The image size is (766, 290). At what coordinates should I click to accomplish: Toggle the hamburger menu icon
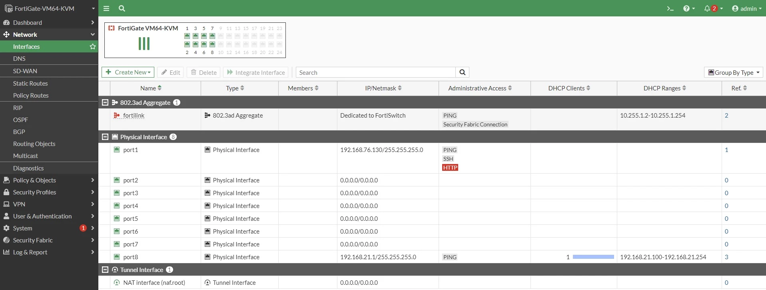point(106,8)
